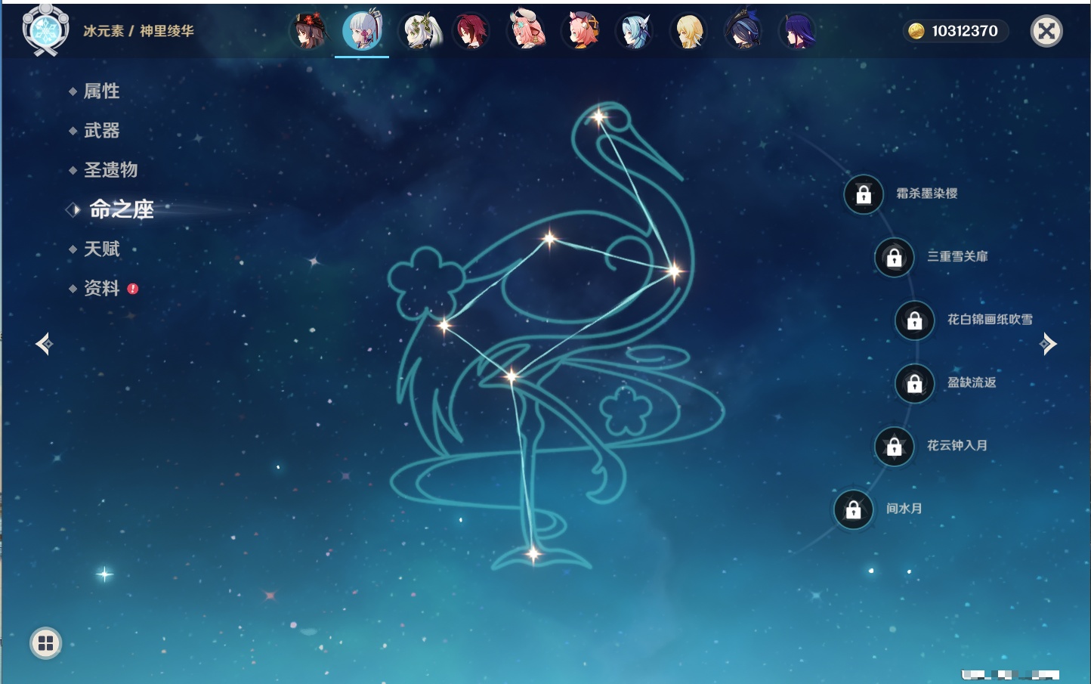Image resolution: width=1091 pixels, height=684 pixels.
Task: Click the 冰元素 / 神里绫华 title text
Action: pyautogui.click(x=138, y=31)
